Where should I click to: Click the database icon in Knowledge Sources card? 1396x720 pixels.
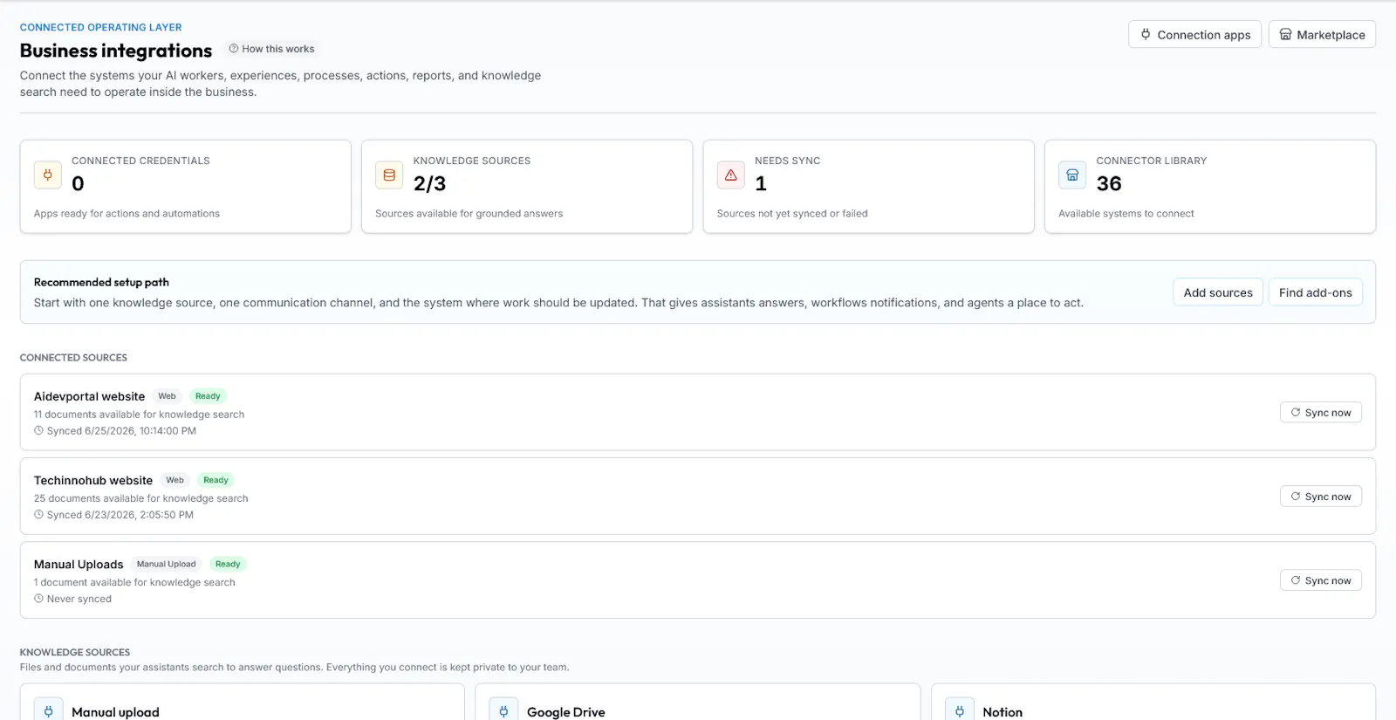389,175
